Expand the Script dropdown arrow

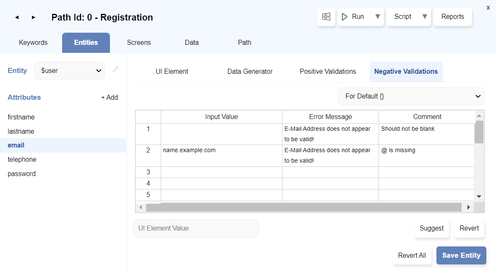point(424,17)
